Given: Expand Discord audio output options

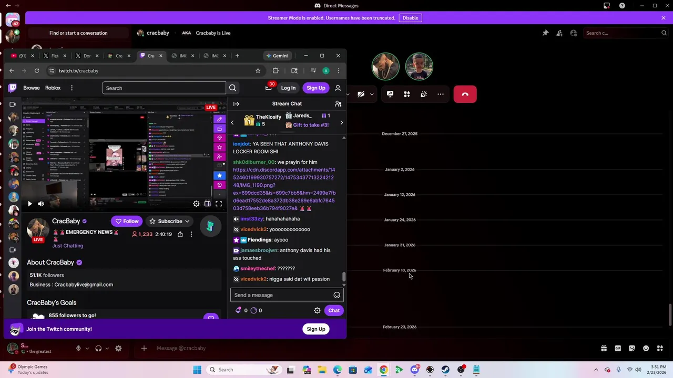Looking at the screenshot, I should pyautogui.click(x=107, y=348).
